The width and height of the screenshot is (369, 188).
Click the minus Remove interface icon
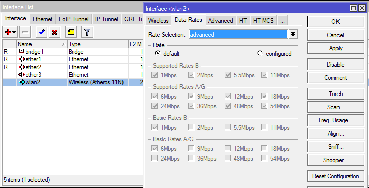tap(25, 32)
